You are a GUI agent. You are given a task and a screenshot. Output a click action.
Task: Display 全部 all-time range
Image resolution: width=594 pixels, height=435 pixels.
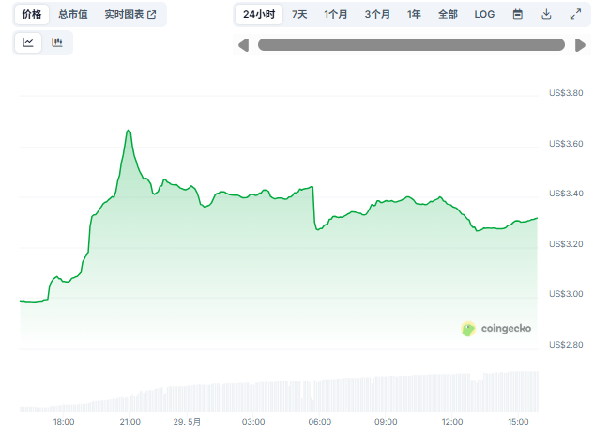point(448,14)
